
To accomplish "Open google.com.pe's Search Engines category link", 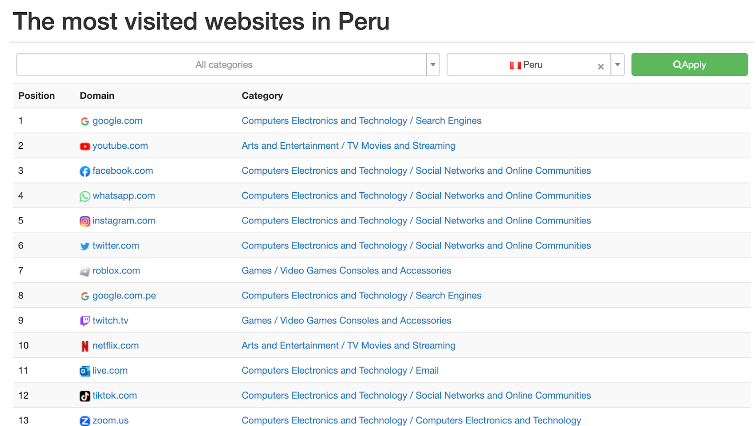I will pos(361,296).
